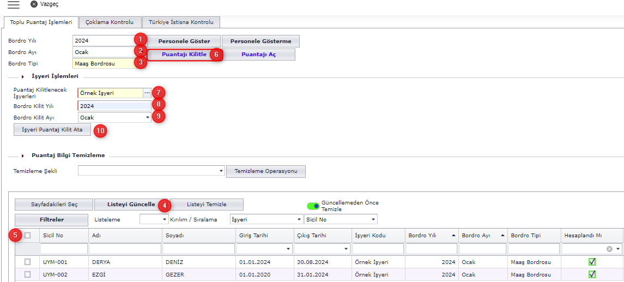Viewport: 624px width, 282px height.
Task: Switch to Çoklama Kontrolu tab
Action: click(110, 22)
